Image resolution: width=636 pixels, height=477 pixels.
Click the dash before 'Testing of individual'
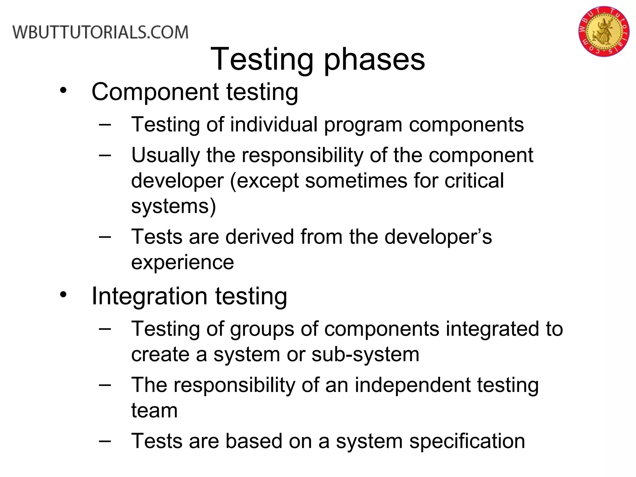[105, 124]
